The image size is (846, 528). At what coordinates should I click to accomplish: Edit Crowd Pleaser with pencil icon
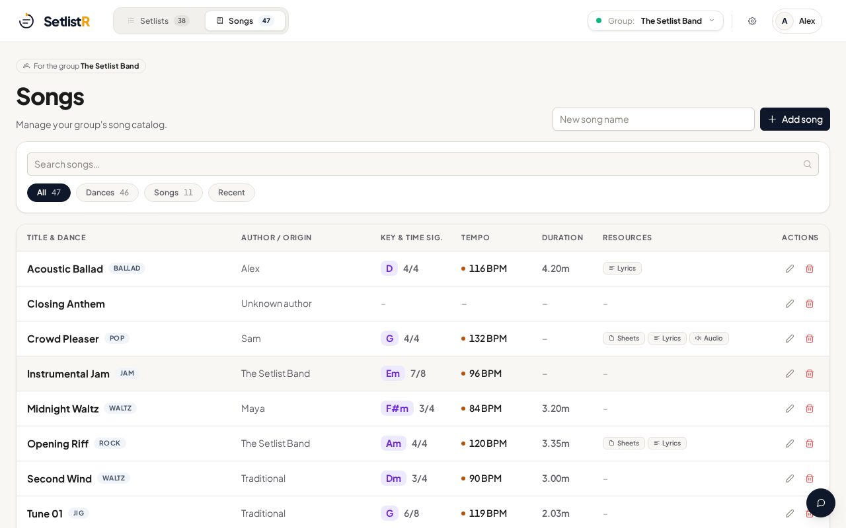tap(789, 339)
